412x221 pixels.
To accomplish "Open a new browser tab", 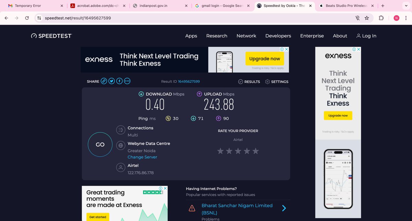I will (383, 6).
